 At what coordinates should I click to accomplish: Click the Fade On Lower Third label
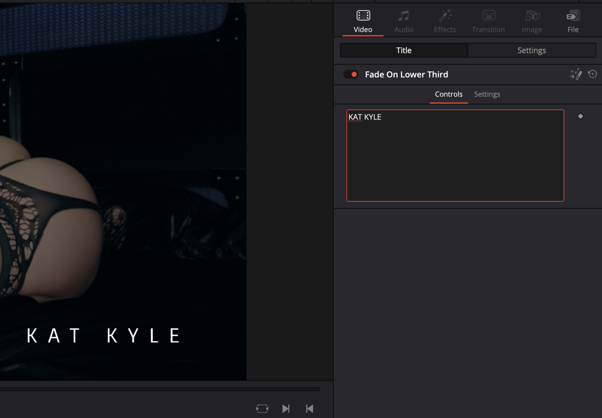406,75
